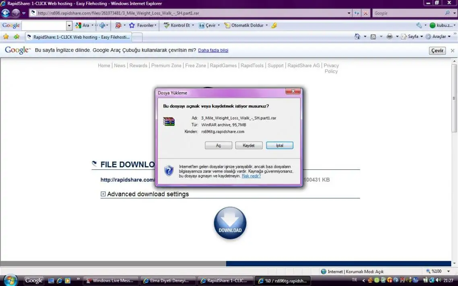Switch to RapidShare 1-CLICK taskbar window
Viewport: 458px width, 286px height.
[225, 281]
